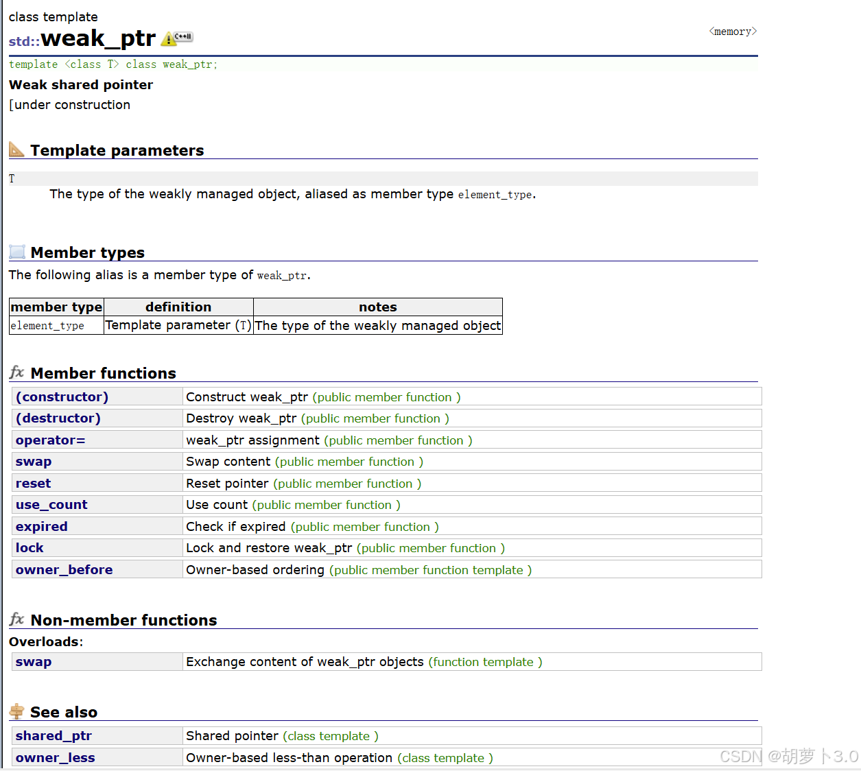Open the shared_ptr See also link

54,735
